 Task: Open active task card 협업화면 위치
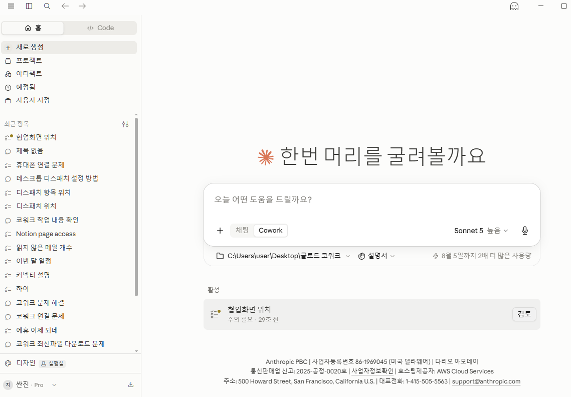coord(372,314)
